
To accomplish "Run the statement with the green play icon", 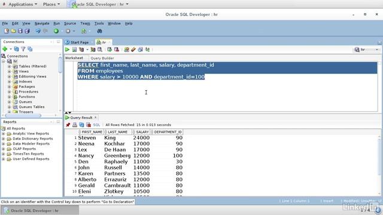I will (x=67, y=50).
